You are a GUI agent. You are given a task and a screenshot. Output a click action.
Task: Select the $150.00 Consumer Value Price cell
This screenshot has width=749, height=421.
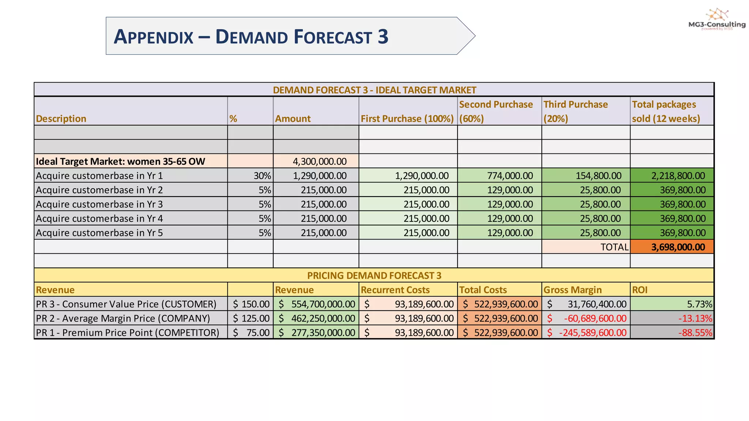point(251,304)
